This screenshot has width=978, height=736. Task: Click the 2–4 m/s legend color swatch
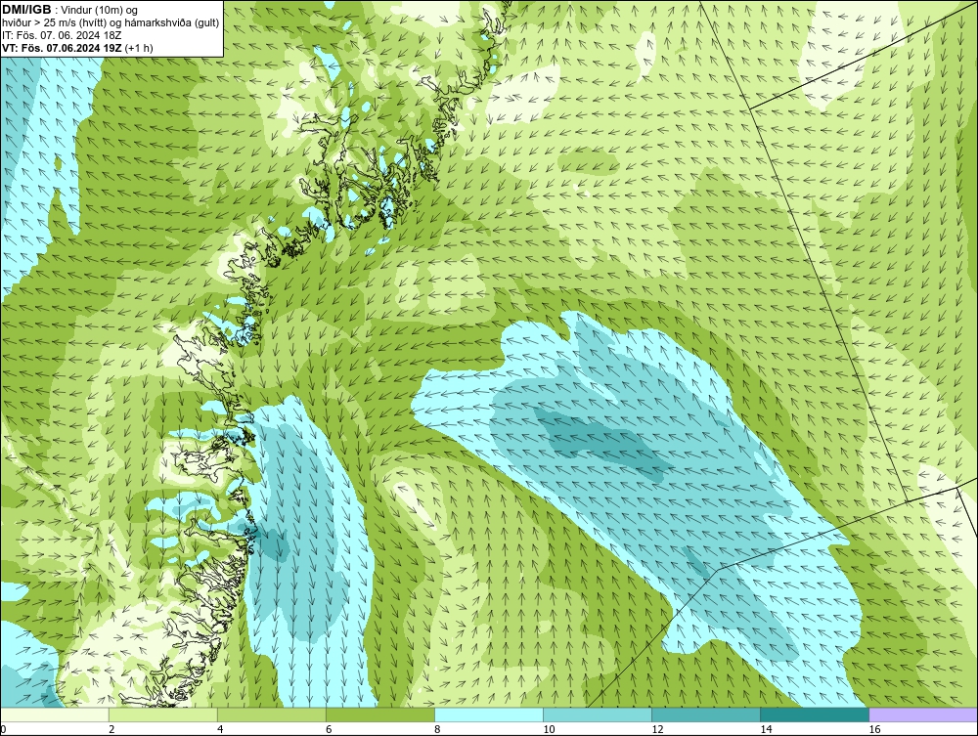[163, 714]
